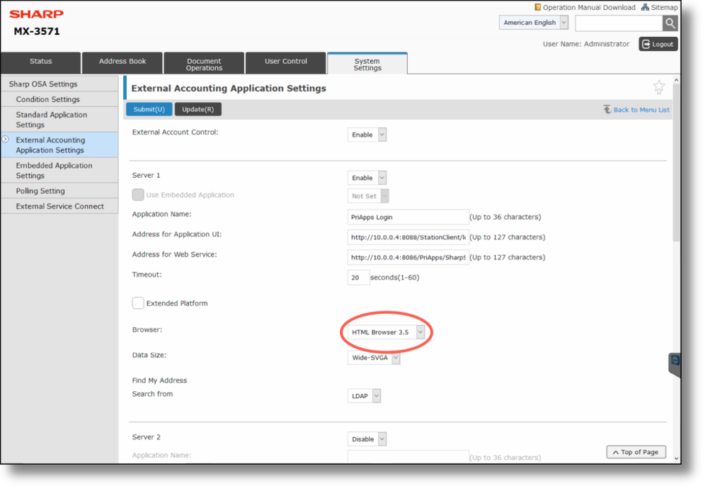708x491 pixels.
Task: Switch to the User Control tab
Action: tap(285, 62)
